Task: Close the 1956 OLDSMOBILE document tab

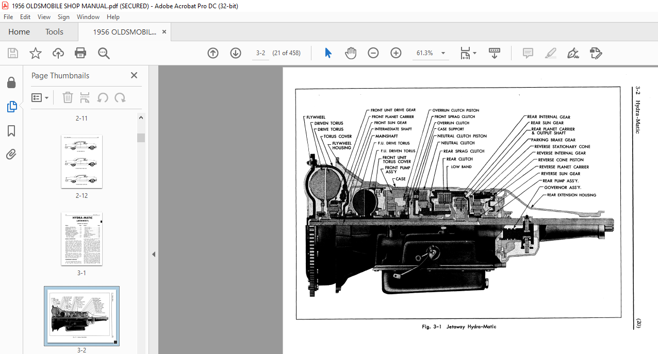Action: click(164, 31)
